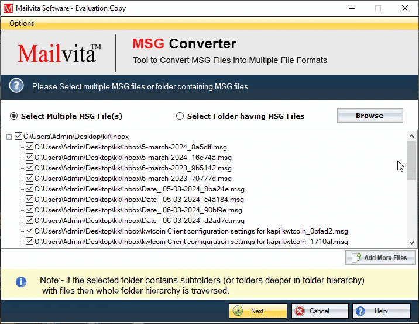Close the Mailvita Software window
The height and width of the screenshot is (324, 419).
405,8
